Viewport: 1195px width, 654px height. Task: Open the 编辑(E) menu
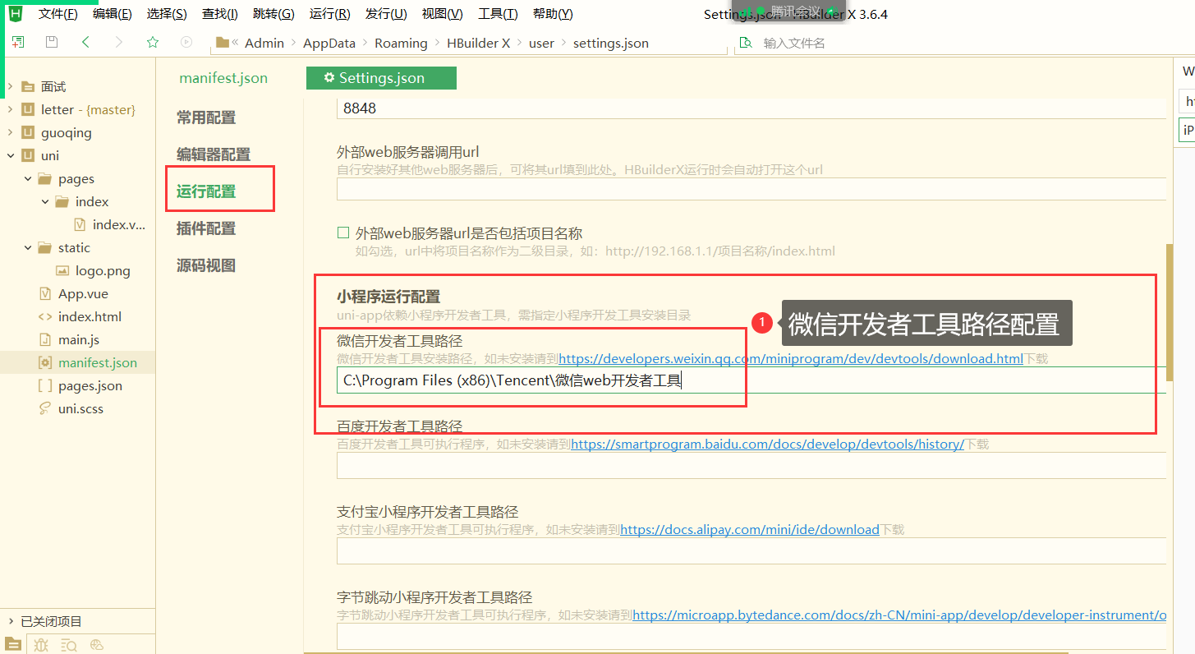click(x=112, y=14)
